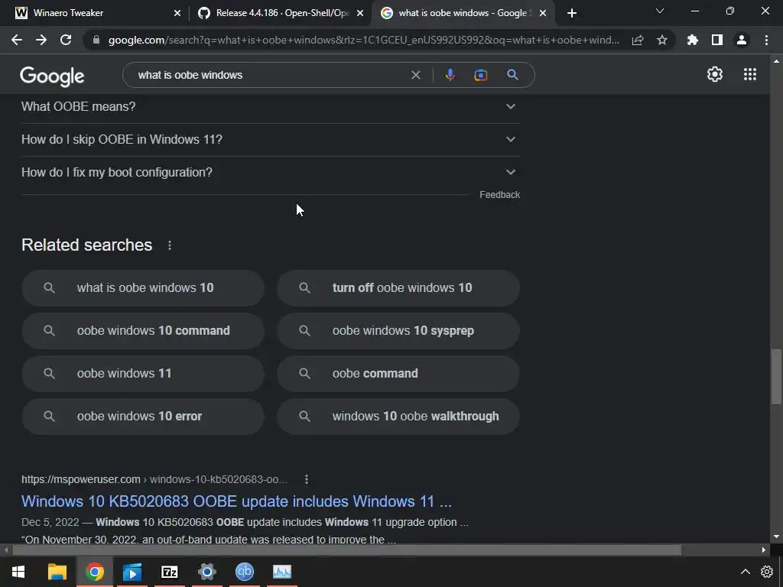The image size is (783, 587).
Task: Go back to the previous page
Action: pos(17,40)
